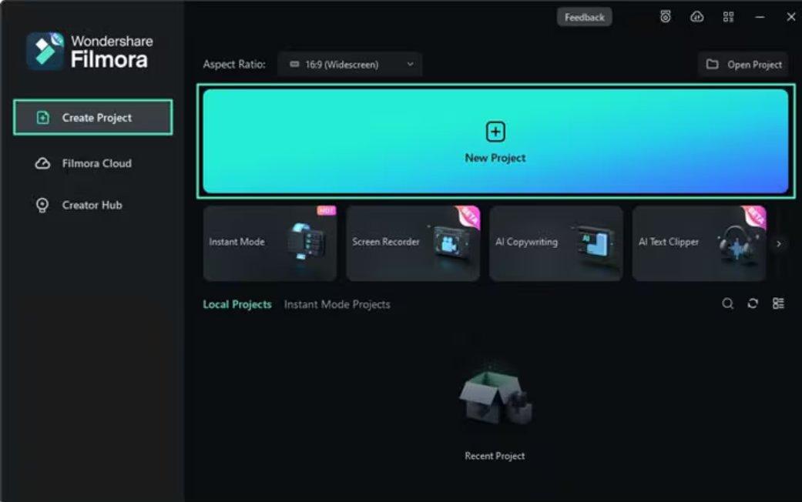Click the Create Project file icon
802x502 pixels.
(43, 118)
